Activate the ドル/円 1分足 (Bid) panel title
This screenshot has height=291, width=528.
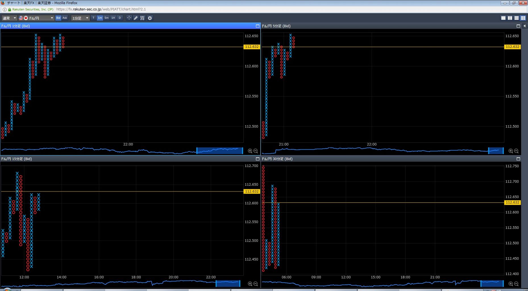[15, 26]
